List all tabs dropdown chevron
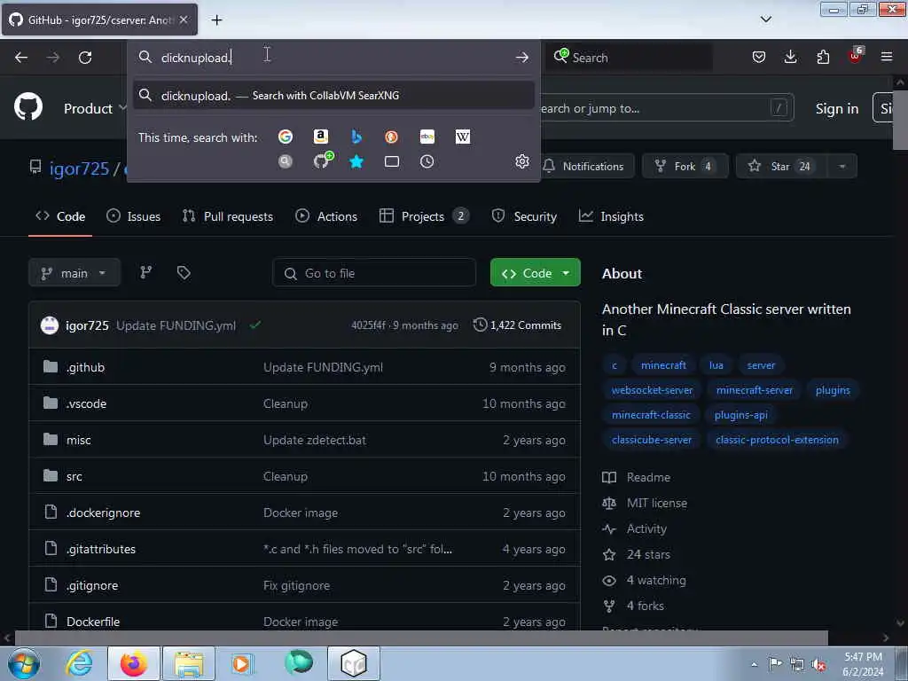Screen dimensions: 908x681 [765, 20]
